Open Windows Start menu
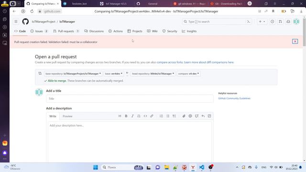306x172 pixels. [96, 167]
